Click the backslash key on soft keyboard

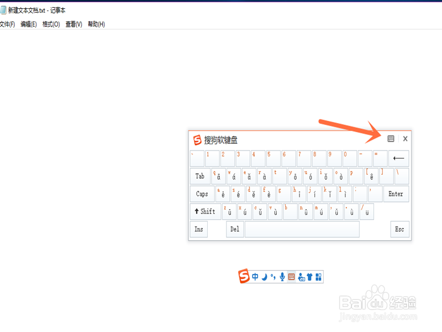click(x=402, y=176)
